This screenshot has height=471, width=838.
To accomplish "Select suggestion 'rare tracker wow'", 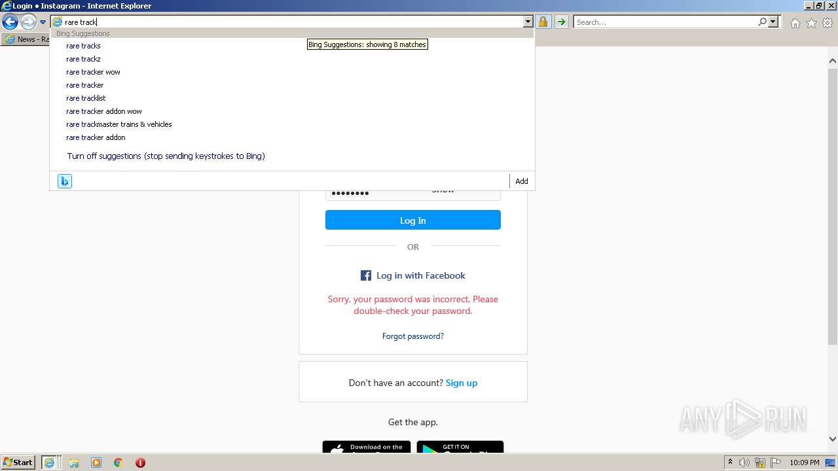I will (93, 72).
